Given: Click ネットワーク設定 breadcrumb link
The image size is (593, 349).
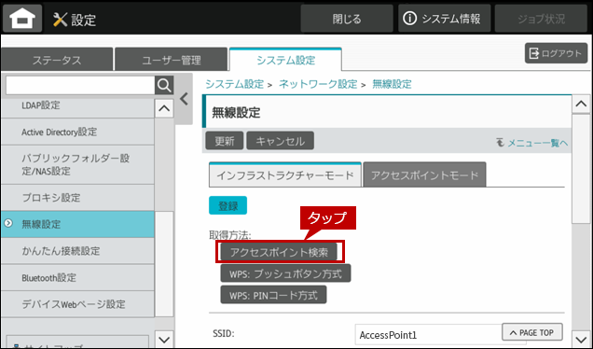Looking at the screenshot, I should tap(318, 84).
